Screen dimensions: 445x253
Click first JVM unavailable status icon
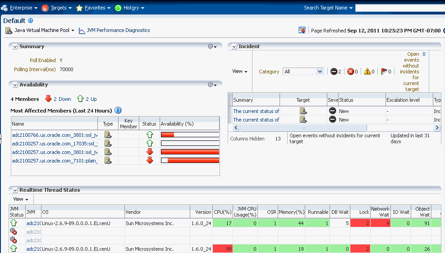tap(14, 232)
